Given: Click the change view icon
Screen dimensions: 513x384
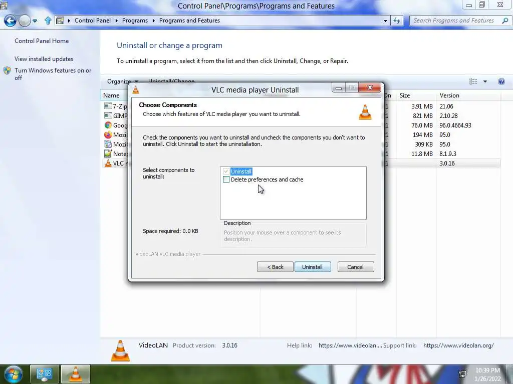Looking at the screenshot, I should [473, 81].
